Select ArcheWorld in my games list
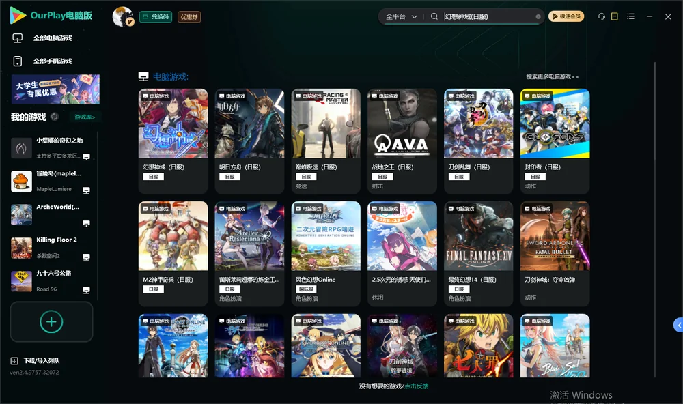The height and width of the screenshot is (404, 683). pos(50,214)
